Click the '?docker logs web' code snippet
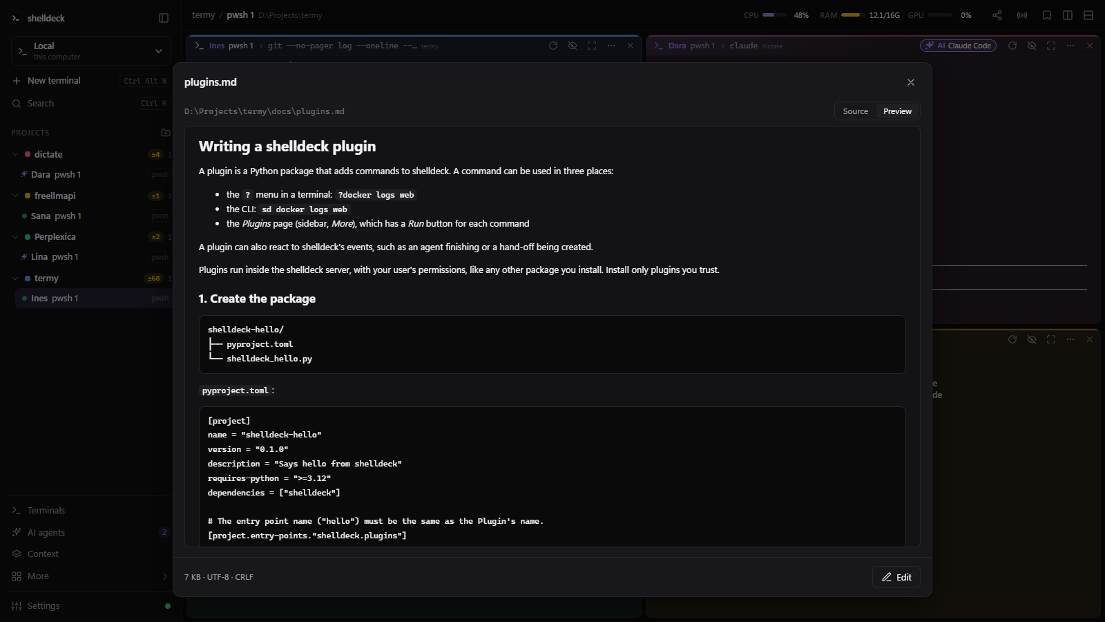 coord(376,195)
